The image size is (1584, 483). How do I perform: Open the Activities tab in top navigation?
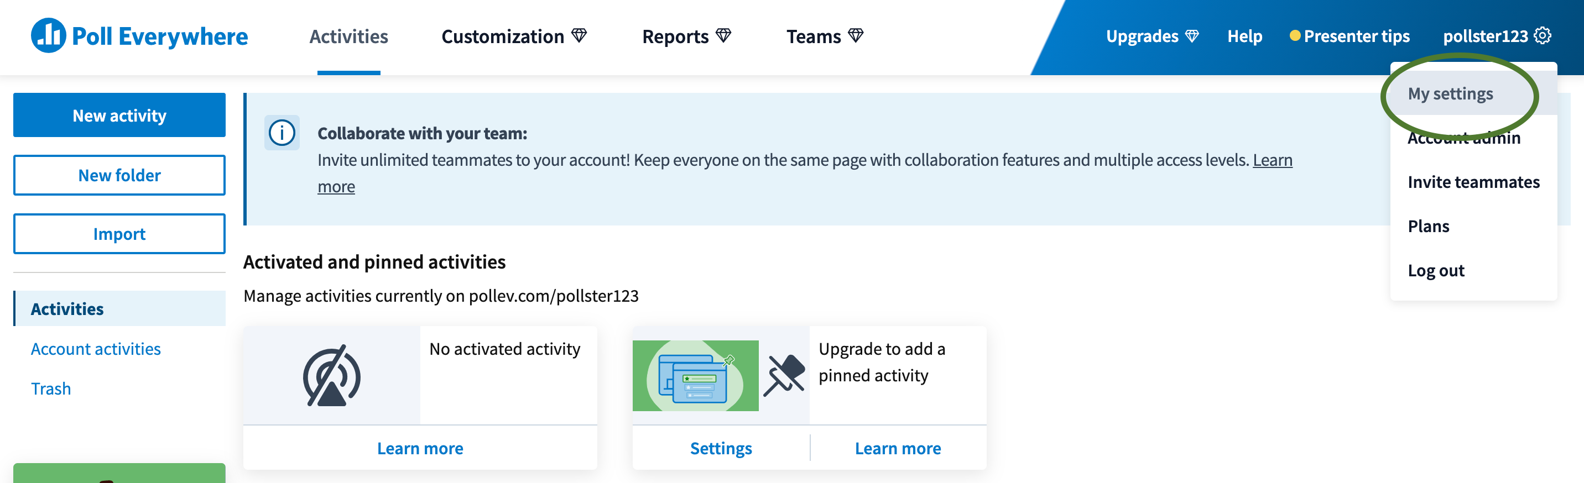348,37
